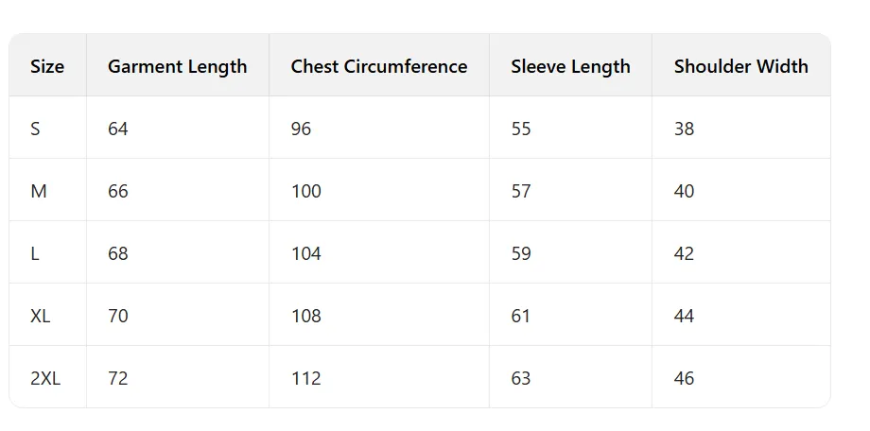870x431 pixels.
Task: Click the Garment Length column header
Action: click(x=177, y=66)
